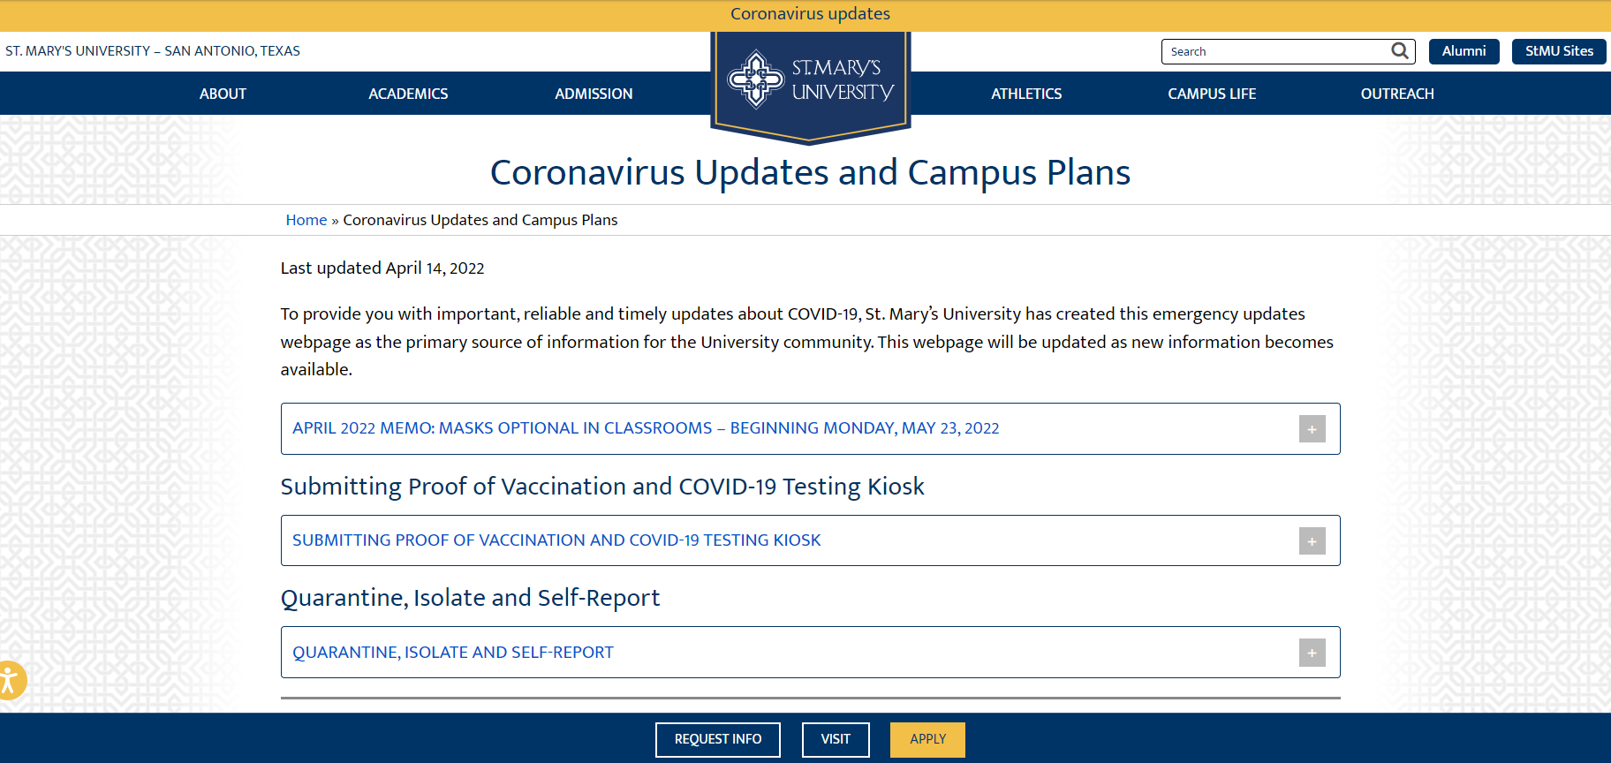Click the Alumni button
This screenshot has height=763, width=1611.
pyautogui.click(x=1464, y=51)
